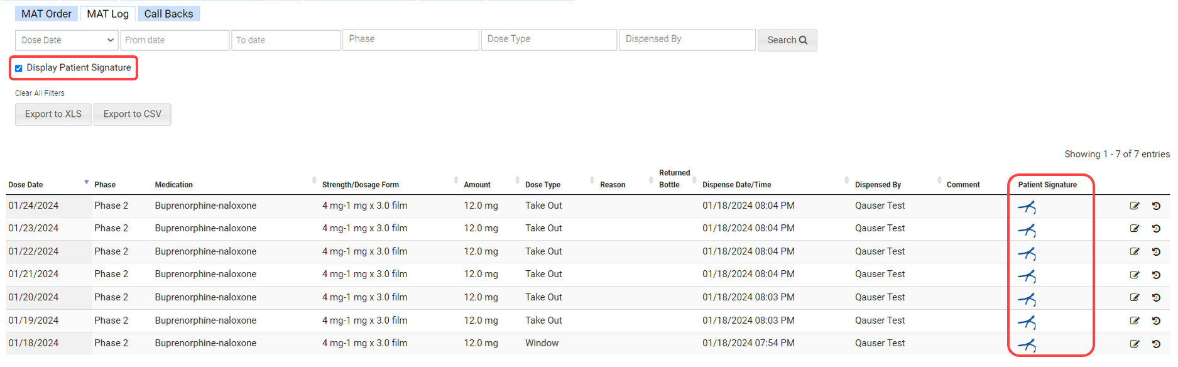The width and height of the screenshot is (1178, 367).
Task: Open edit icon for 01/22/2024 dose row
Action: [x=1134, y=252]
